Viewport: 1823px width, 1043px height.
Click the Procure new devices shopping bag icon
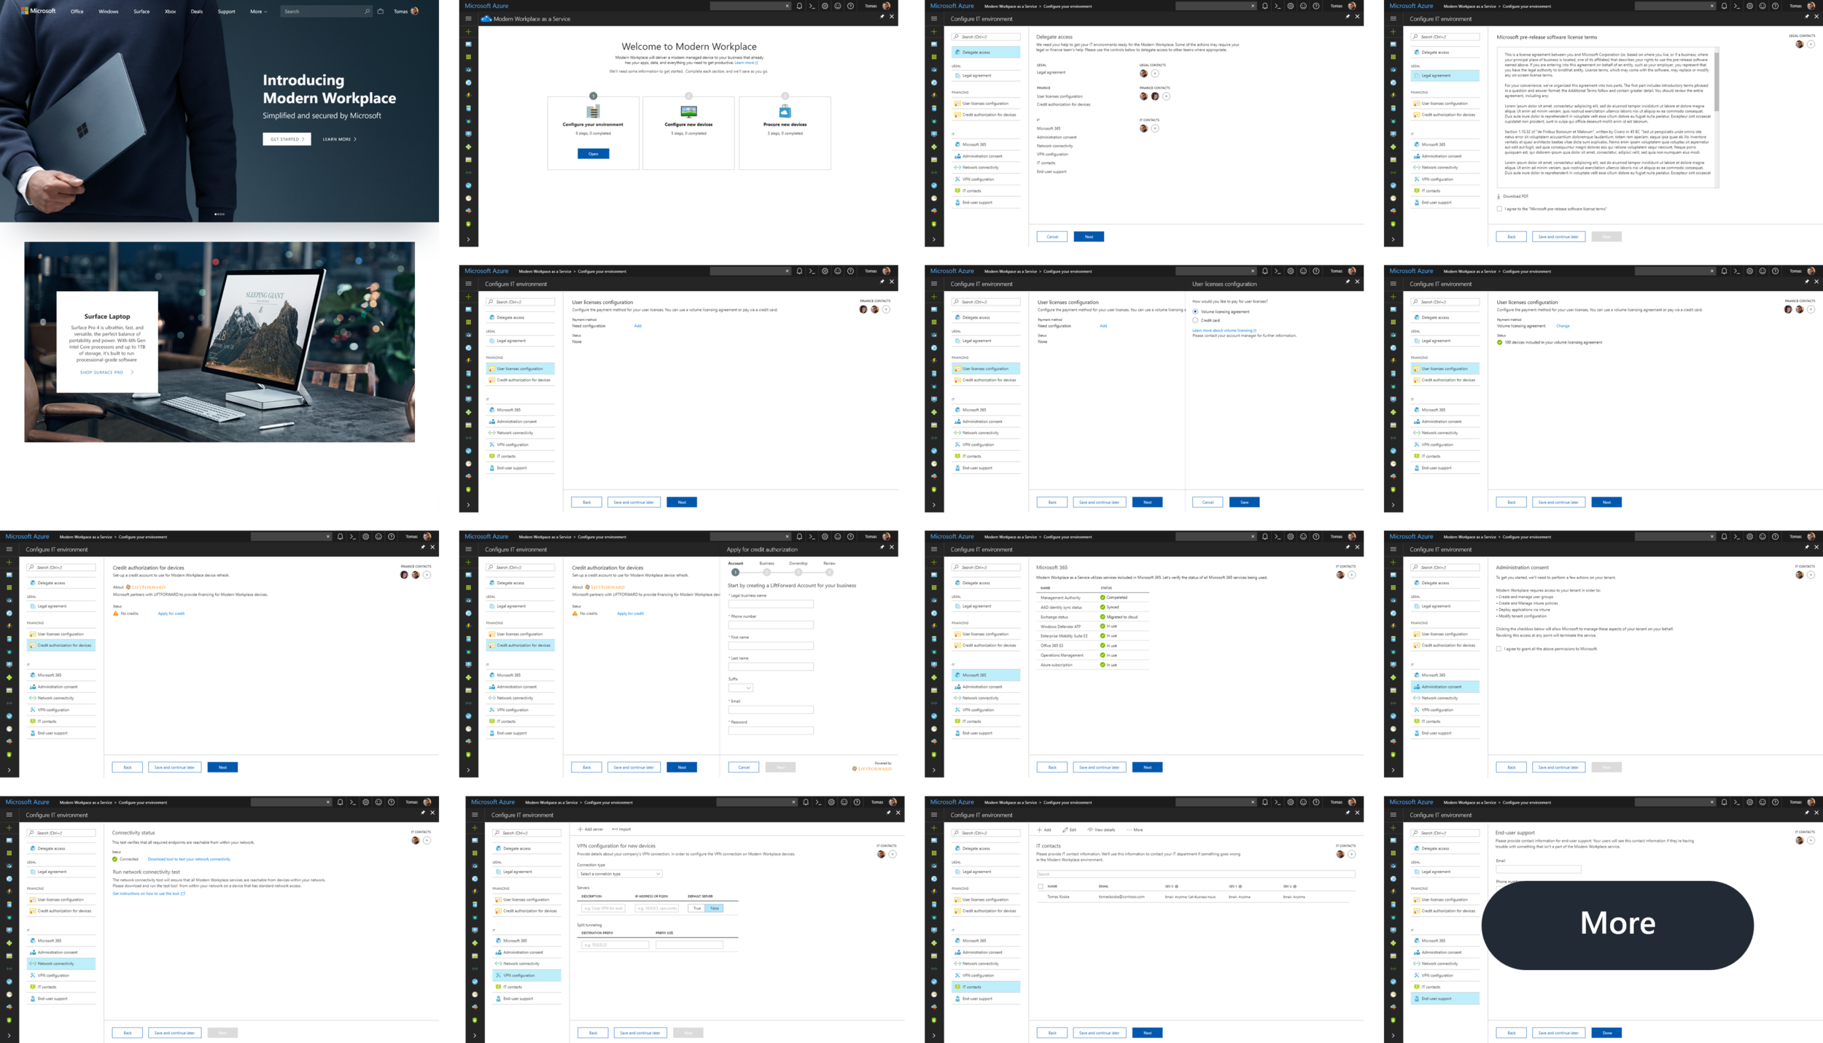pos(785,112)
